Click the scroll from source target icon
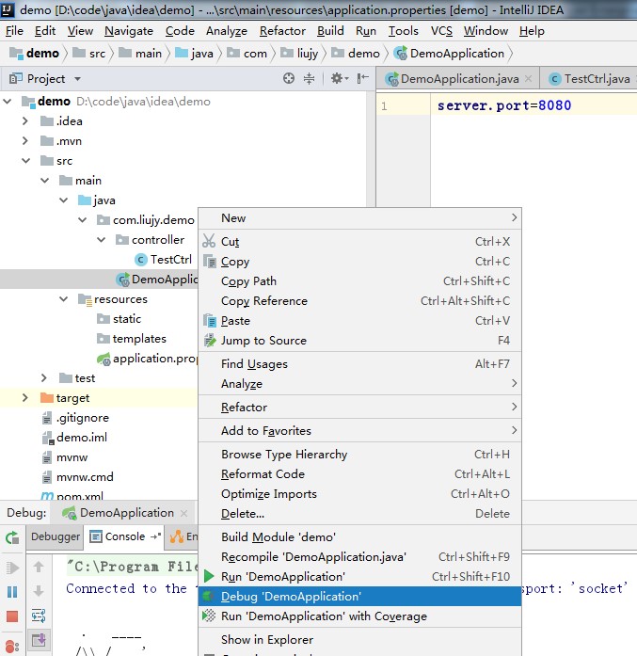Viewport: 637px width, 656px height. (289, 79)
